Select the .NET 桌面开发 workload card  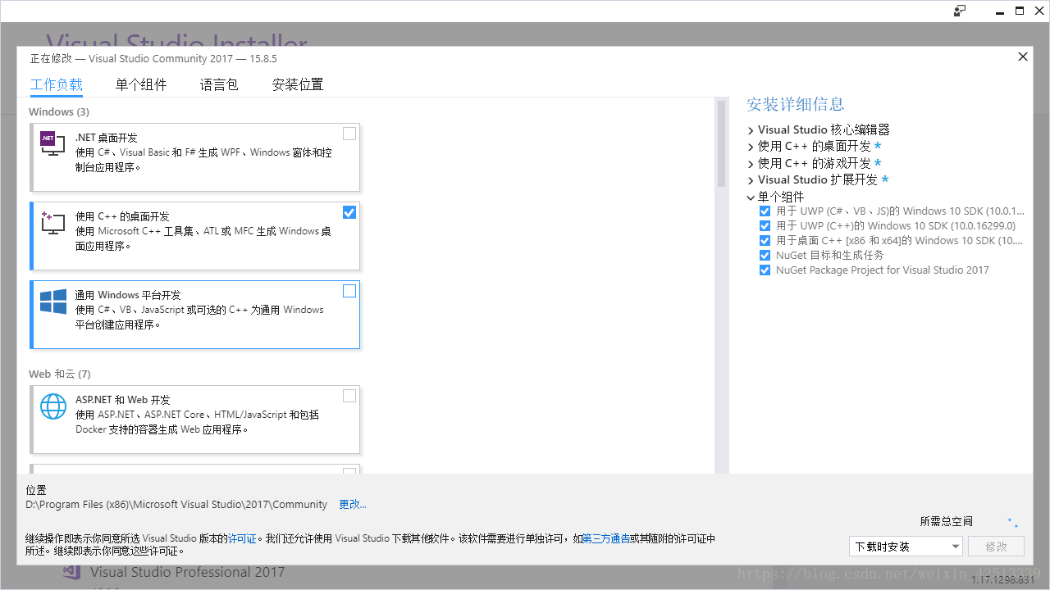[195, 157]
